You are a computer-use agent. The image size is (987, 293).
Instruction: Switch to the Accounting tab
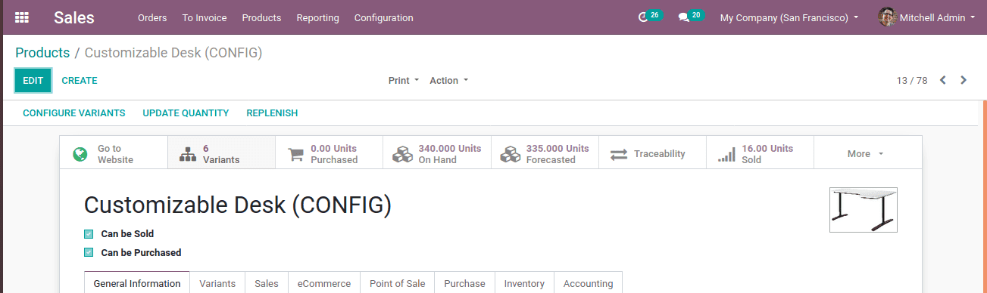pyautogui.click(x=589, y=283)
